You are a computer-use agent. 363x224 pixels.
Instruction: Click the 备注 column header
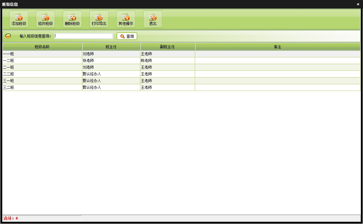pyautogui.click(x=277, y=47)
